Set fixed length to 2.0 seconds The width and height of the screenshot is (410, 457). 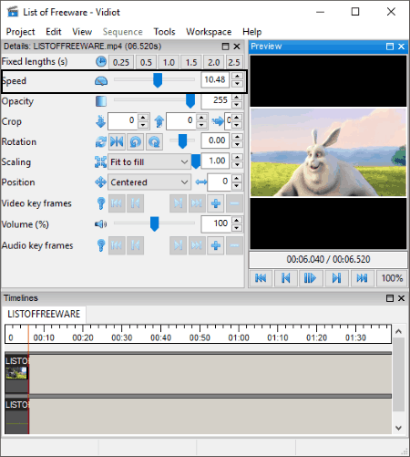[214, 62]
